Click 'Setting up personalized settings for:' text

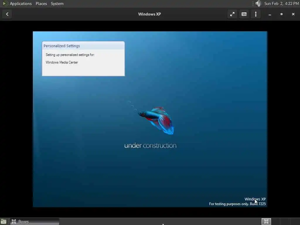click(x=70, y=55)
